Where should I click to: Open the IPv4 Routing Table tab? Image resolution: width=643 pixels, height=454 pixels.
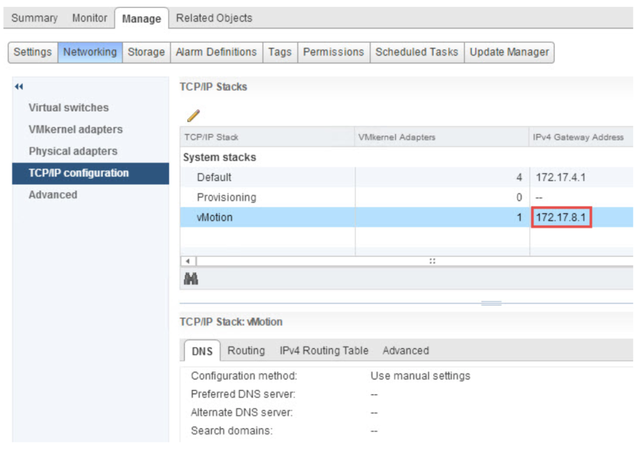[324, 351]
